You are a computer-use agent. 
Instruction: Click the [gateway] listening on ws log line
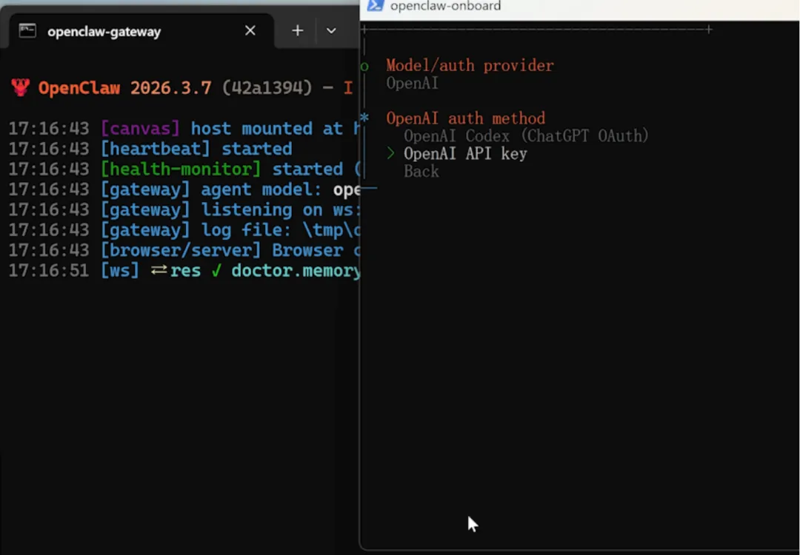(x=184, y=210)
